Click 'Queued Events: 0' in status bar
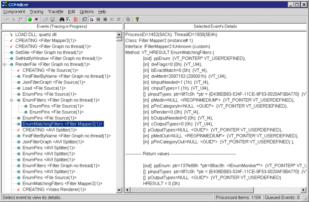The image size is (309, 202). (x=282, y=197)
